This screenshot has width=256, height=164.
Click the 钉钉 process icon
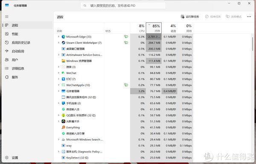(x=63, y=79)
